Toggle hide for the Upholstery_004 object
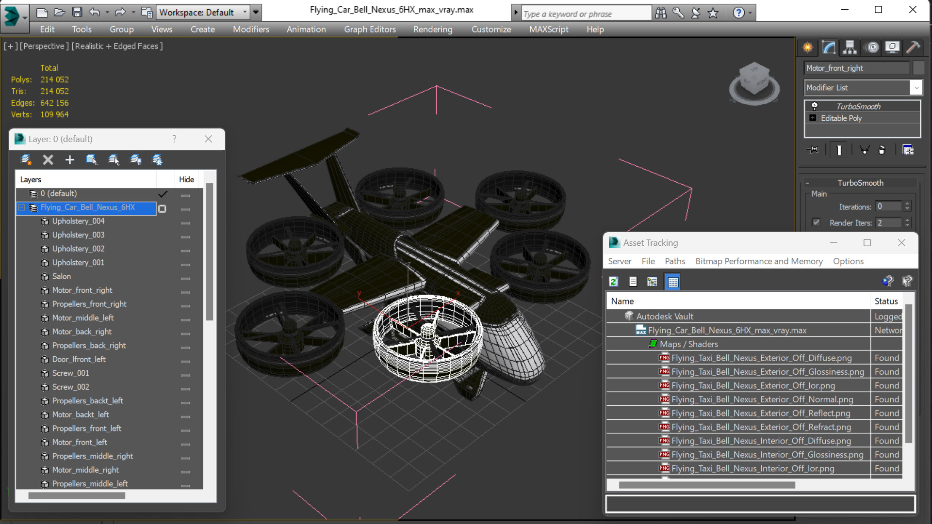Viewport: 932px width, 524px height. click(185, 223)
